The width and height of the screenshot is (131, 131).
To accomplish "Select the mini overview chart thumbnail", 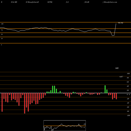I will point(65,125).
